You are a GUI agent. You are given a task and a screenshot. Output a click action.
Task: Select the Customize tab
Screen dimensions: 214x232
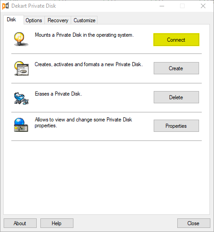click(84, 20)
